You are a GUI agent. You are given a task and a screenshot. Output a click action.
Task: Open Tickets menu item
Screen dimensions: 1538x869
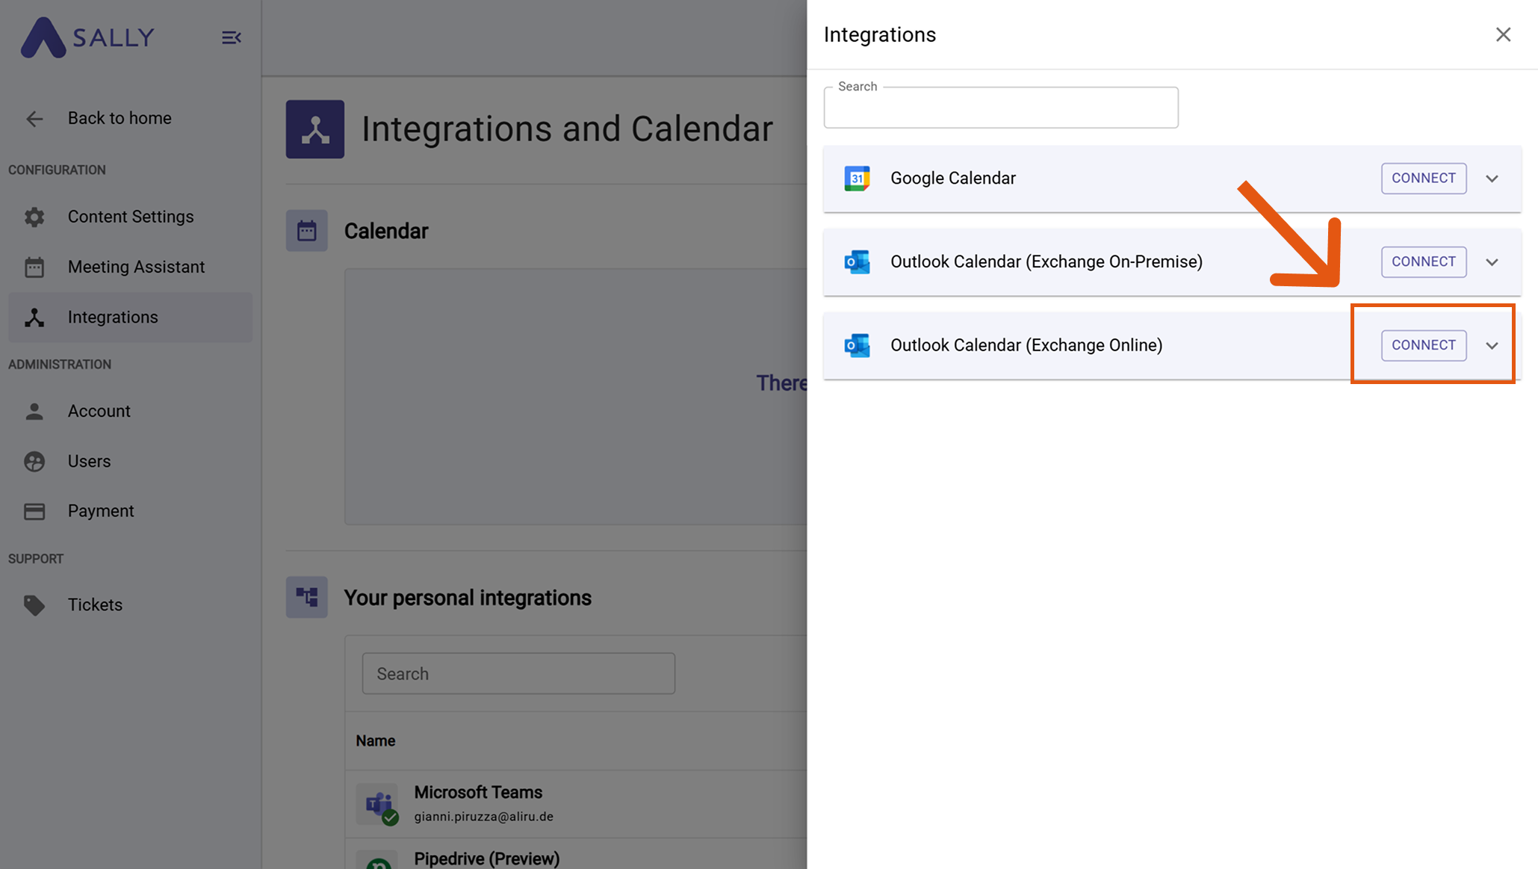(131, 605)
